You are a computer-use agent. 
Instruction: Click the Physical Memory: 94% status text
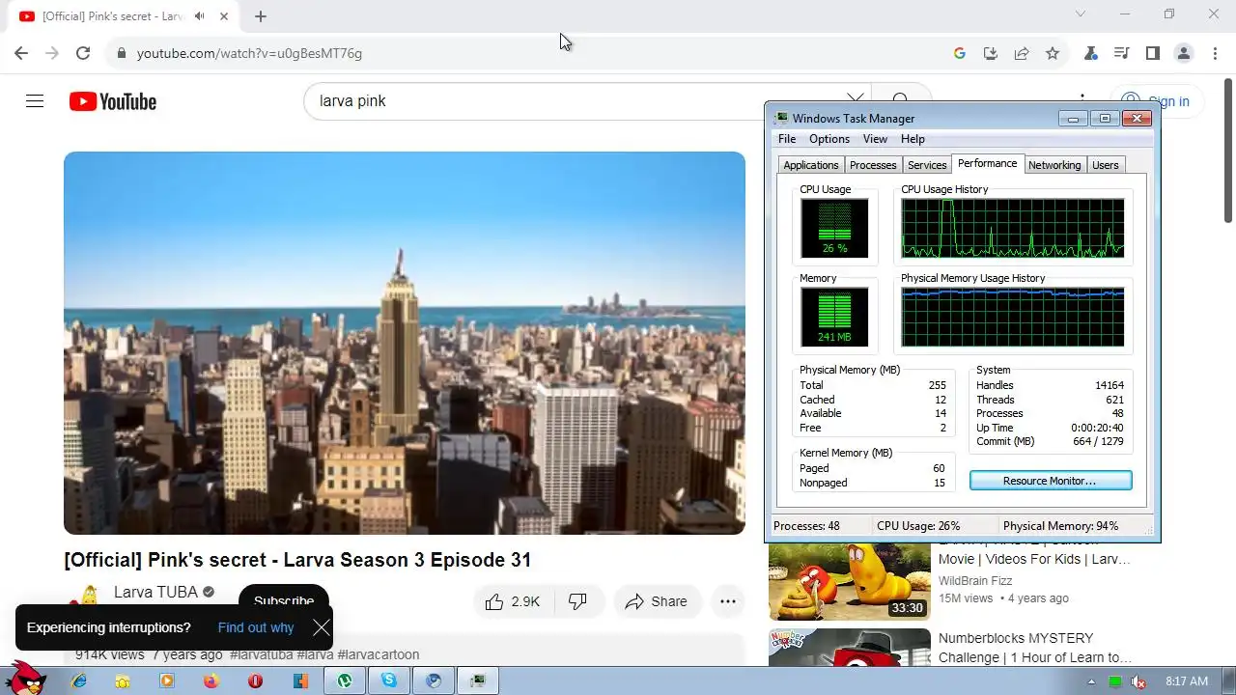point(1060,526)
